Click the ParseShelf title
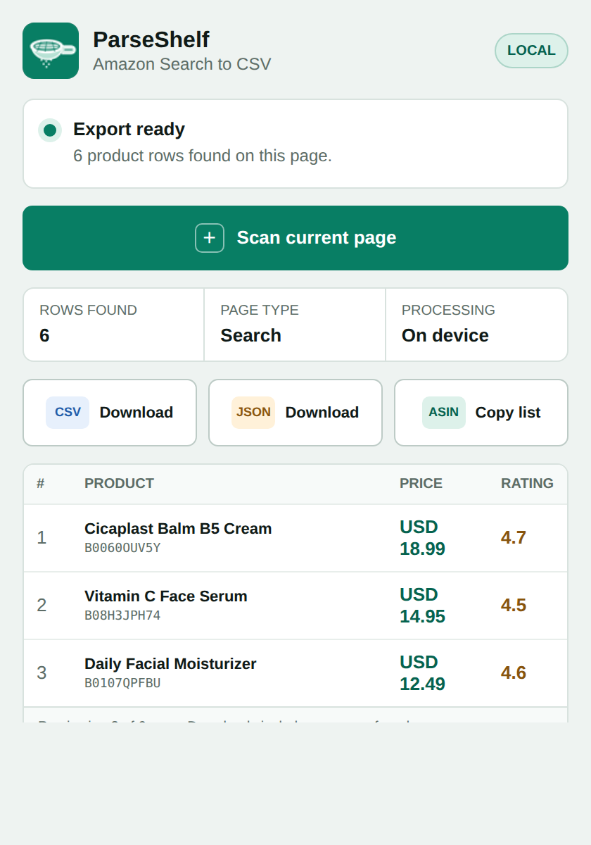 coord(151,39)
